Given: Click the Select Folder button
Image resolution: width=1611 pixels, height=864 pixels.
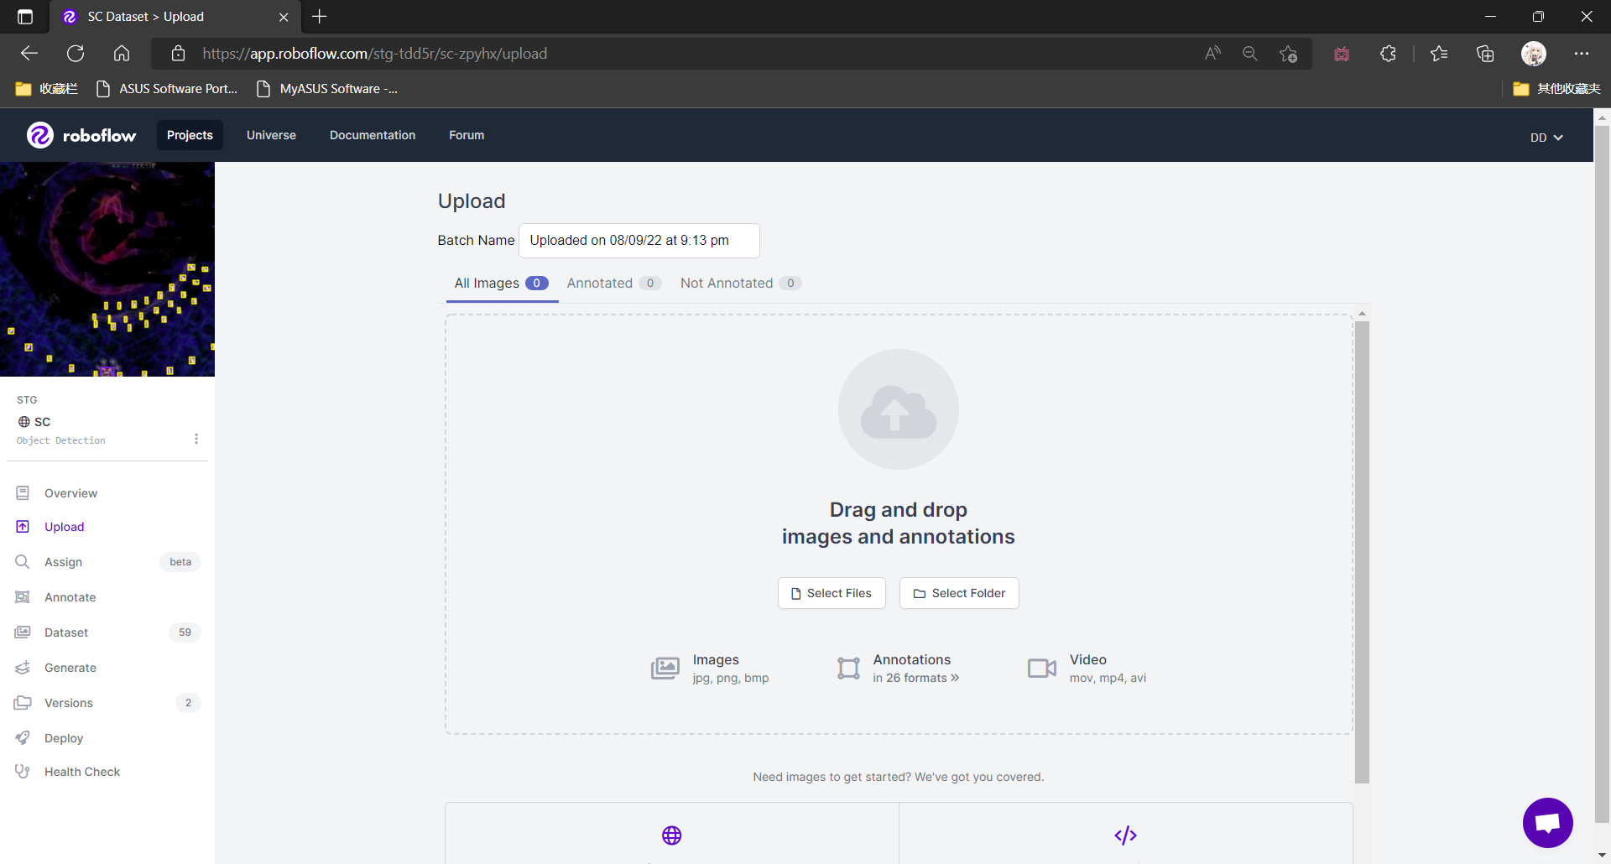Looking at the screenshot, I should tap(958, 593).
